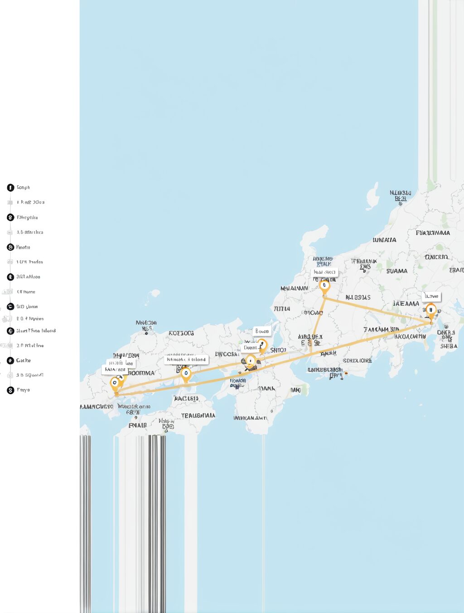Click the easternmost orange map pin at route end
464x613 pixels.
click(431, 311)
